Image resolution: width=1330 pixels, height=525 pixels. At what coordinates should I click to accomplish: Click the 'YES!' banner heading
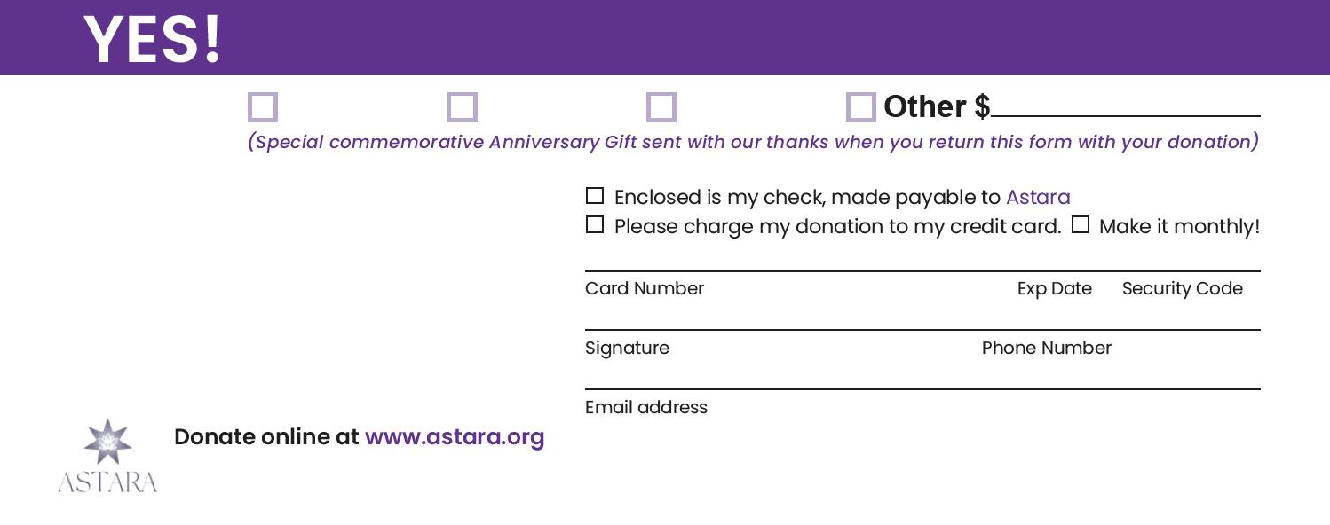point(153,40)
